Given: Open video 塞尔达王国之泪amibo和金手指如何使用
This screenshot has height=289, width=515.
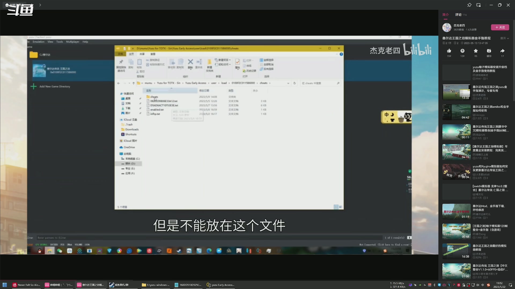Looking at the screenshot, I should (x=491, y=109).
